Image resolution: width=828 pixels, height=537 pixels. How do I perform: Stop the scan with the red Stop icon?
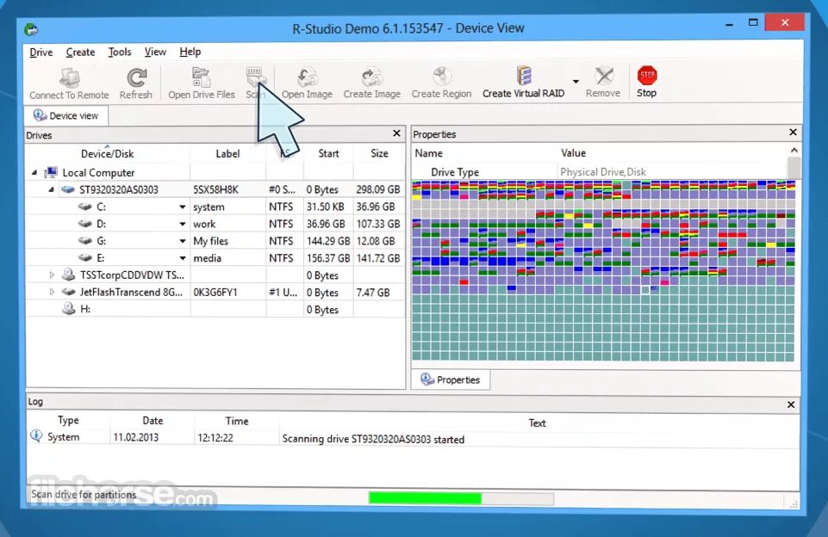tap(647, 76)
